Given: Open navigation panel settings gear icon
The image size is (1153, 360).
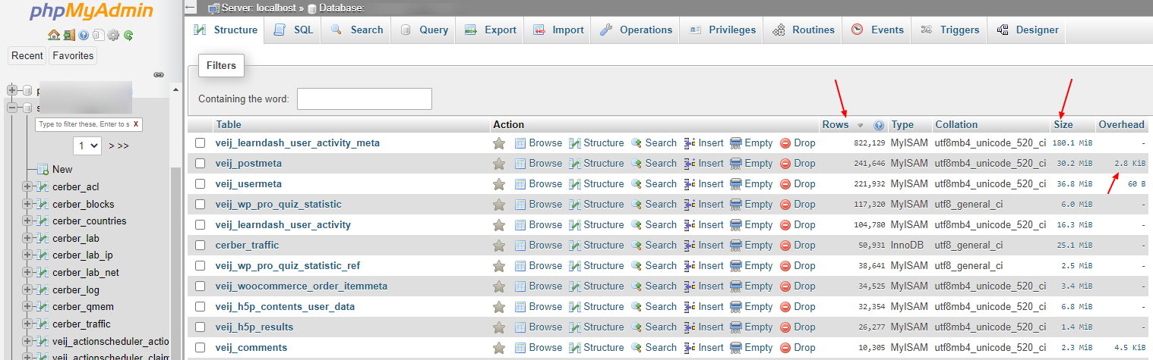Looking at the screenshot, I should 113,35.
